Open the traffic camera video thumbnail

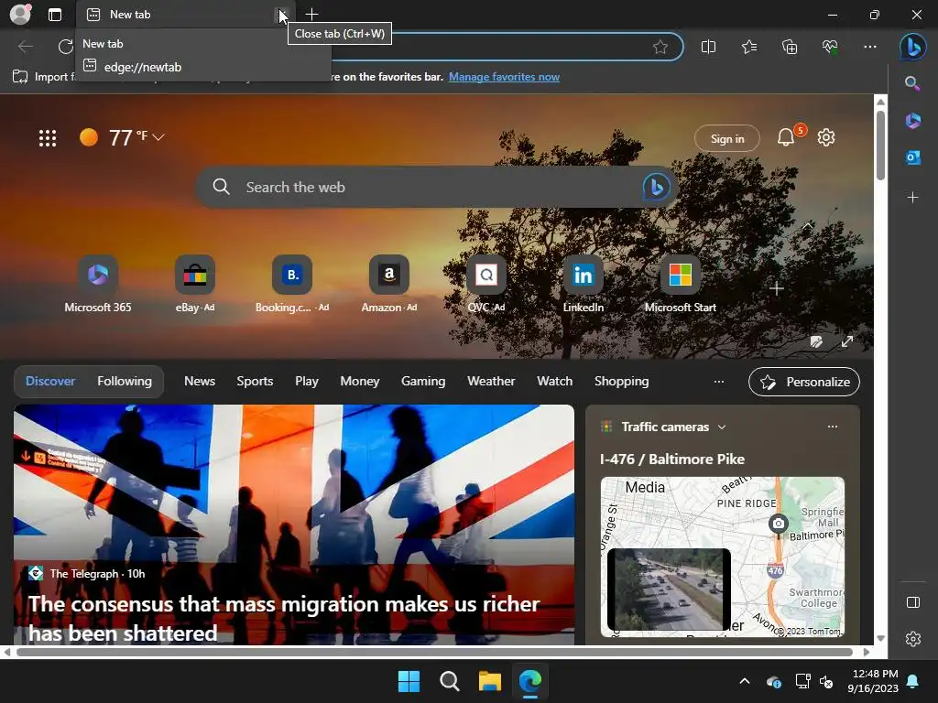pyautogui.click(x=669, y=589)
